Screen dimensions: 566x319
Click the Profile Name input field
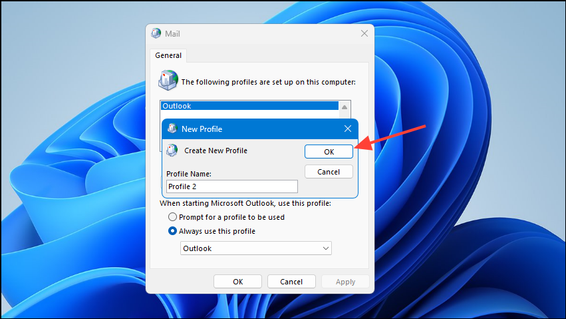(x=232, y=186)
